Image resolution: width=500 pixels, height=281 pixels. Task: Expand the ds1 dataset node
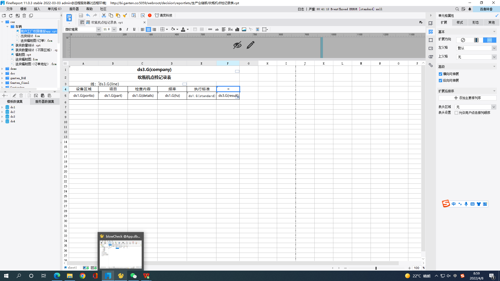click(2, 107)
